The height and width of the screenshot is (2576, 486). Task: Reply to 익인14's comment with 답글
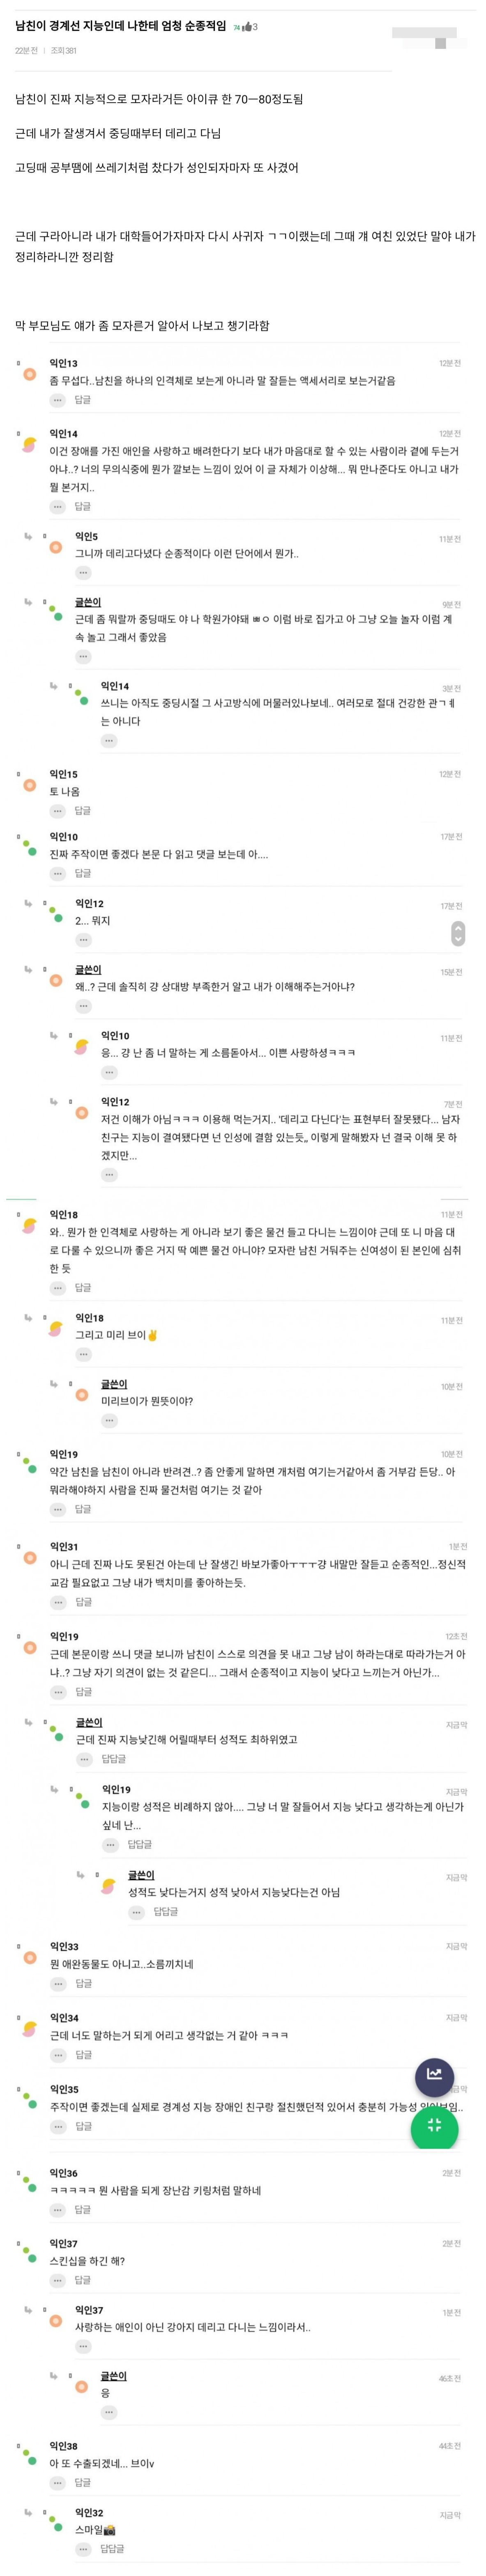pyautogui.click(x=83, y=506)
